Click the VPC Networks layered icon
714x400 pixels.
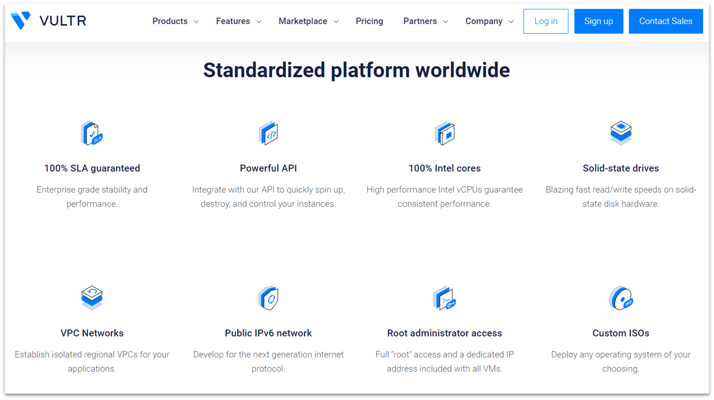[92, 298]
